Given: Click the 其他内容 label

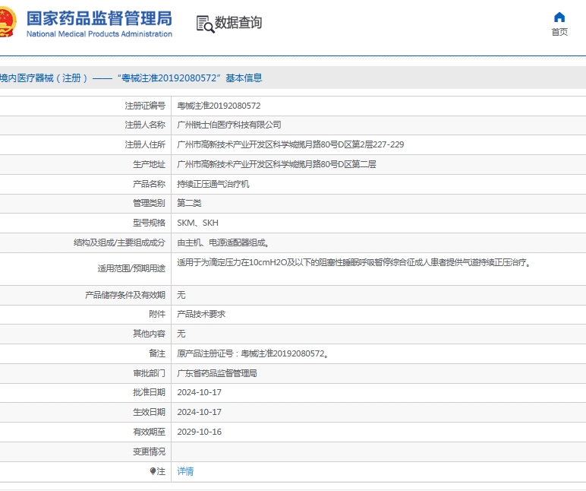Looking at the screenshot, I should (x=149, y=334).
